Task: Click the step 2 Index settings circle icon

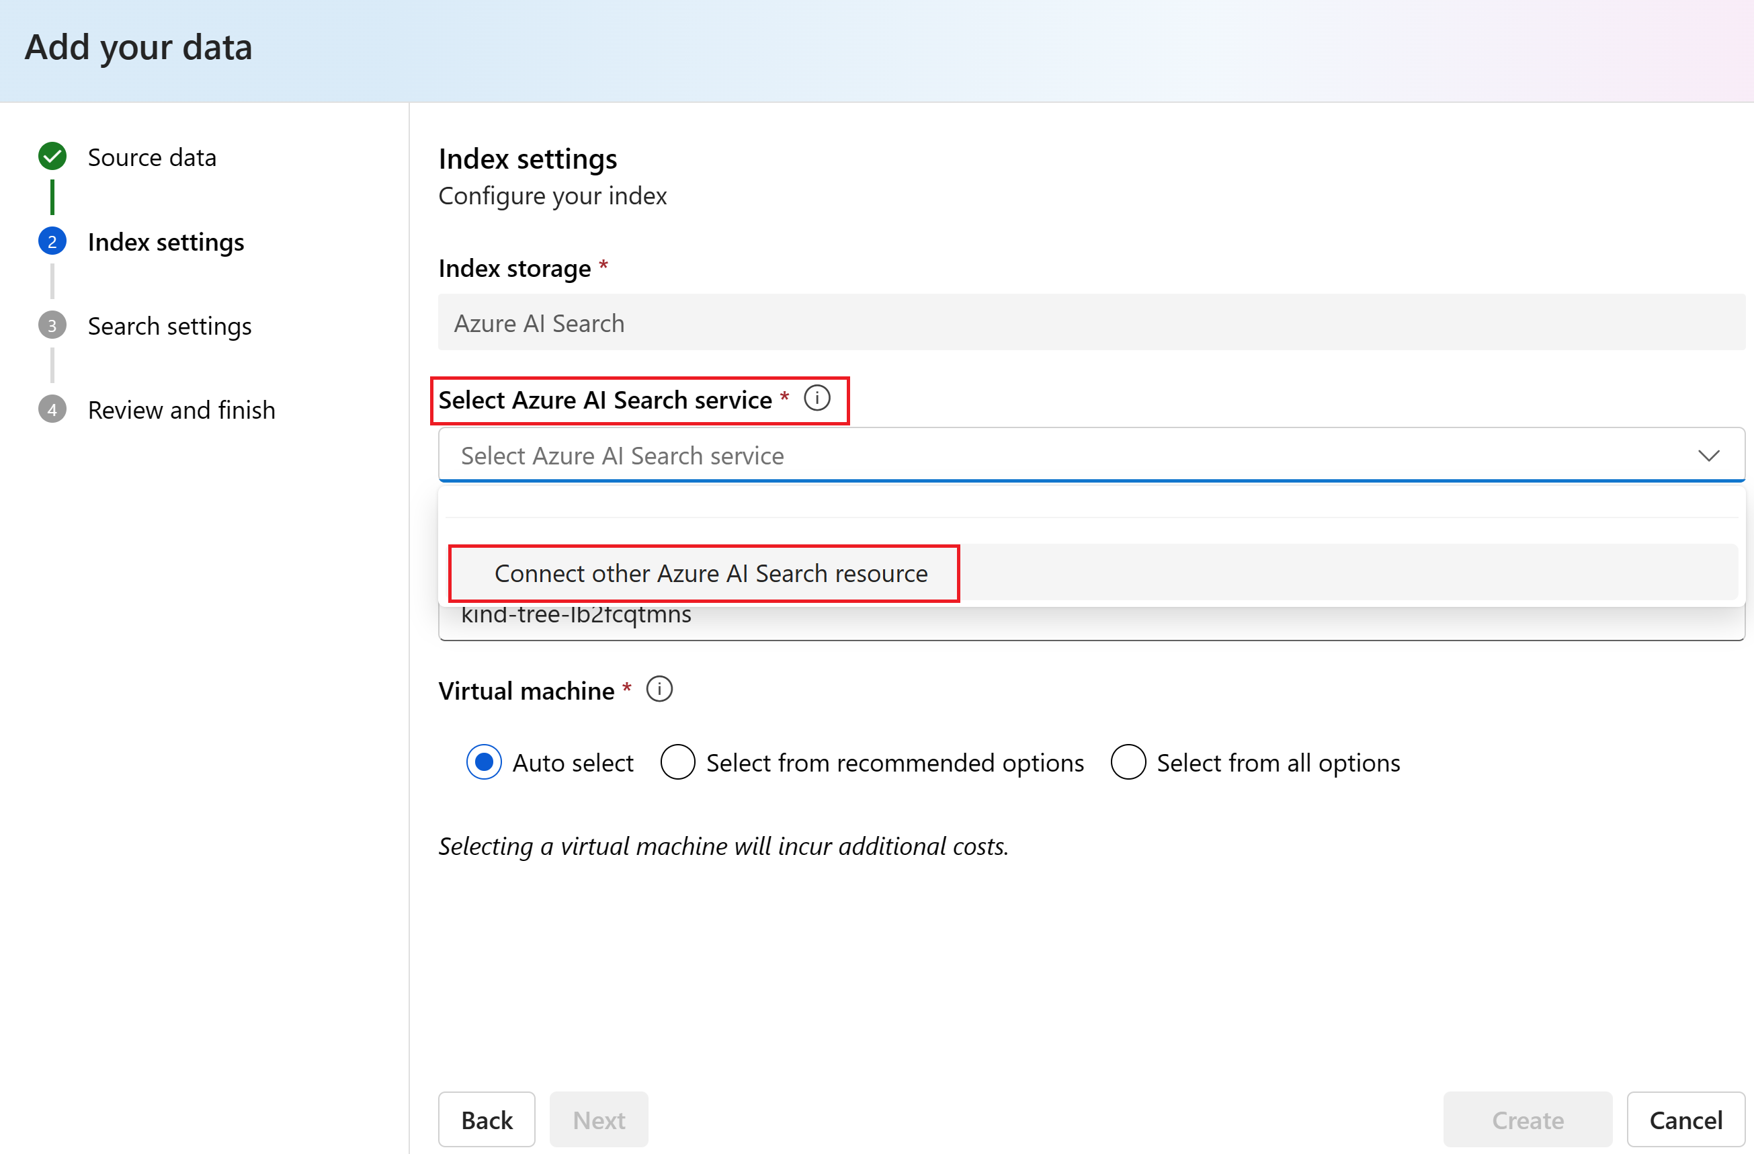Action: (52, 242)
